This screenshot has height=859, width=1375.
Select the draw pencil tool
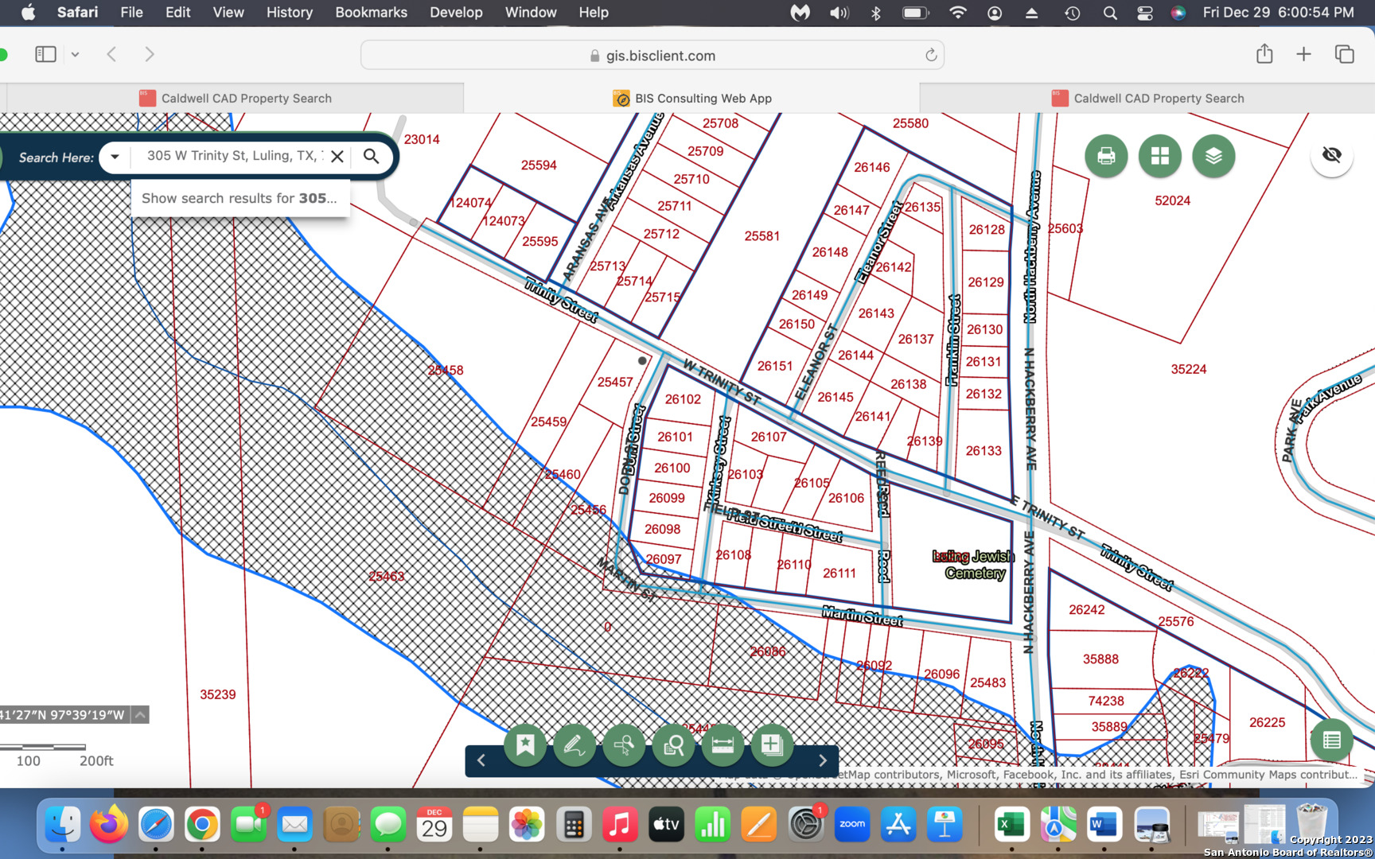click(x=574, y=745)
